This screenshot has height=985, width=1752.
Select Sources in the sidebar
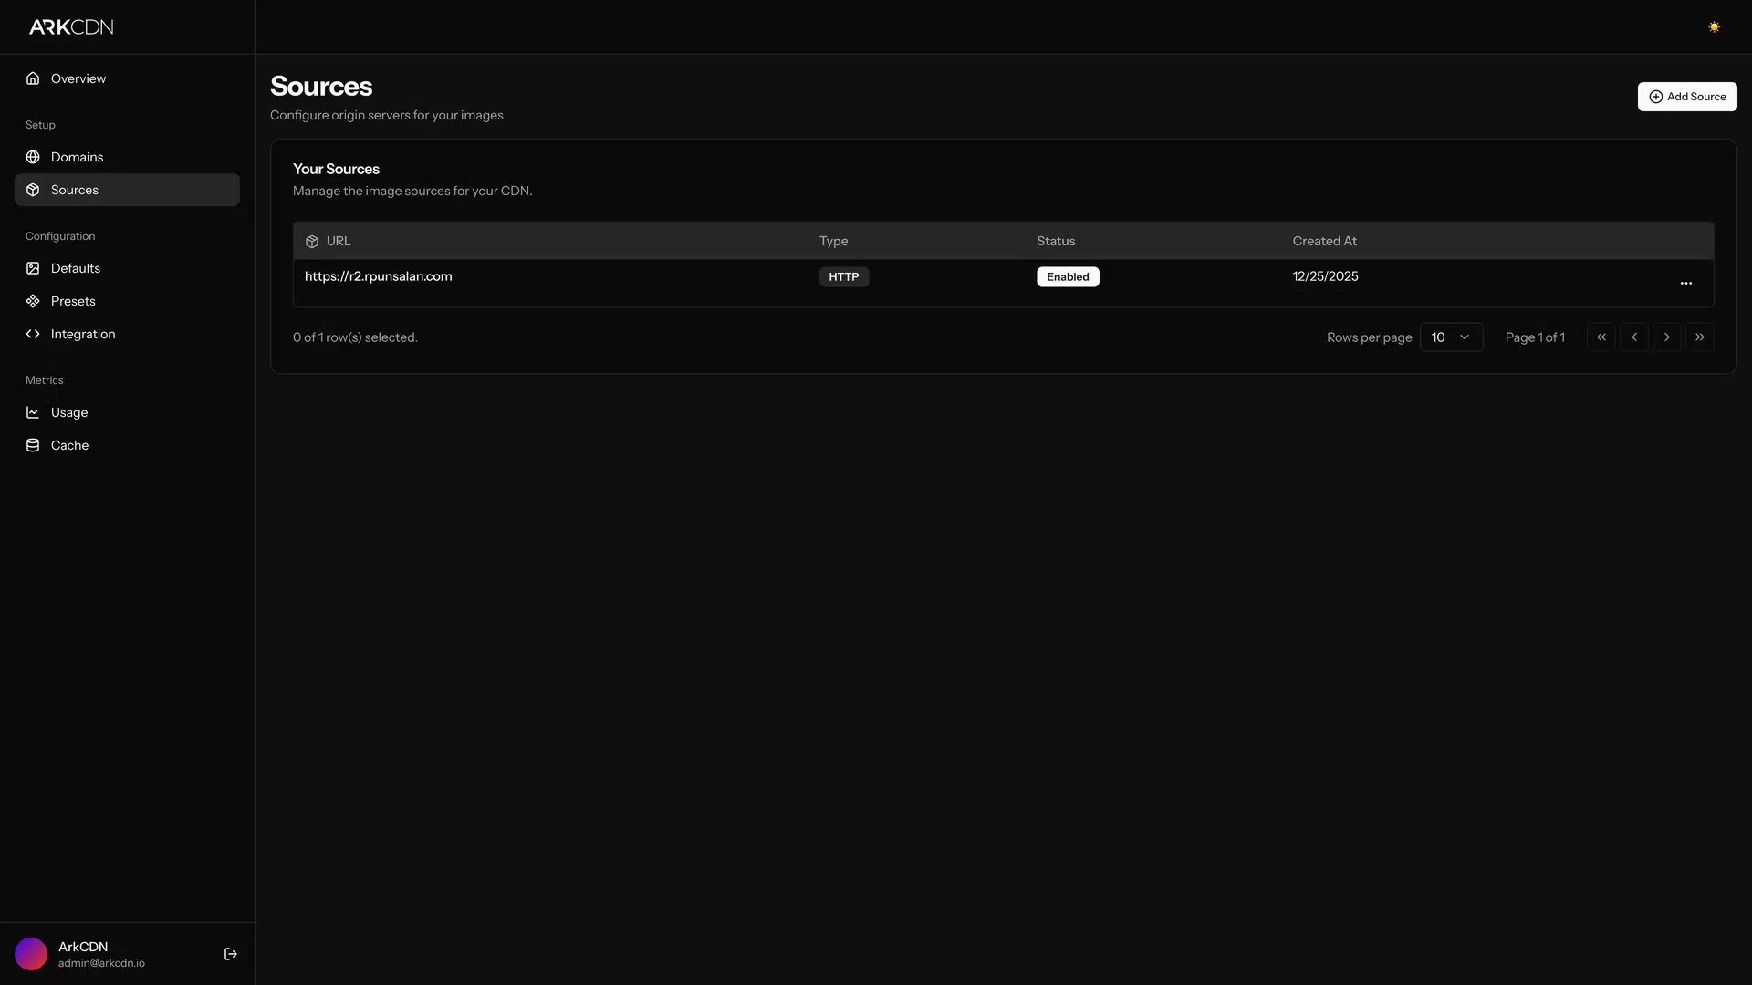[127, 190]
